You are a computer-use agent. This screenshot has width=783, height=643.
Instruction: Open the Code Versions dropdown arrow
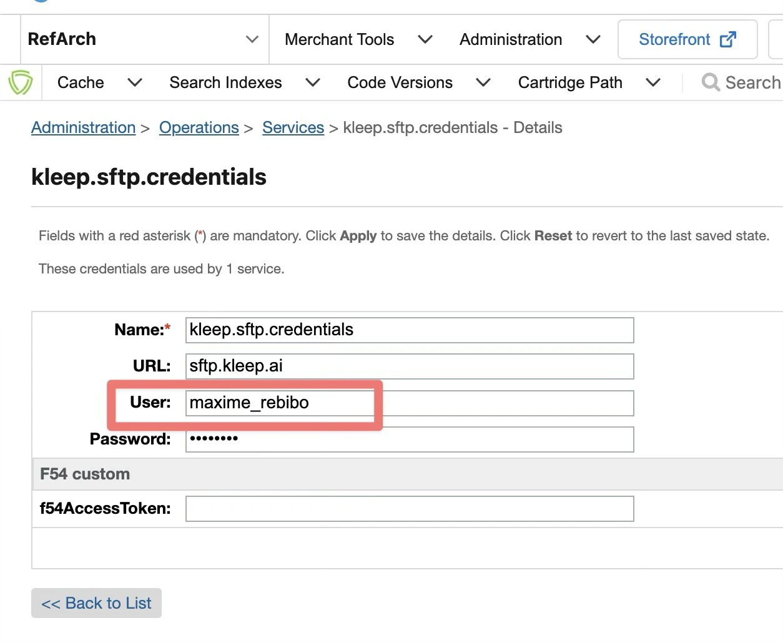pyautogui.click(x=483, y=82)
